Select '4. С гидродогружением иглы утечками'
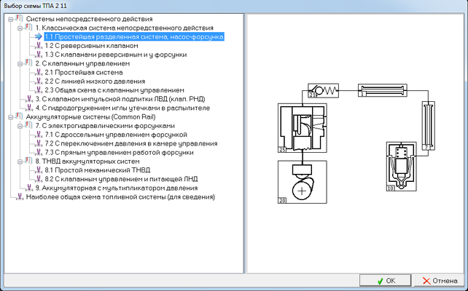This screenshot has width=468, height=291. 122,108
